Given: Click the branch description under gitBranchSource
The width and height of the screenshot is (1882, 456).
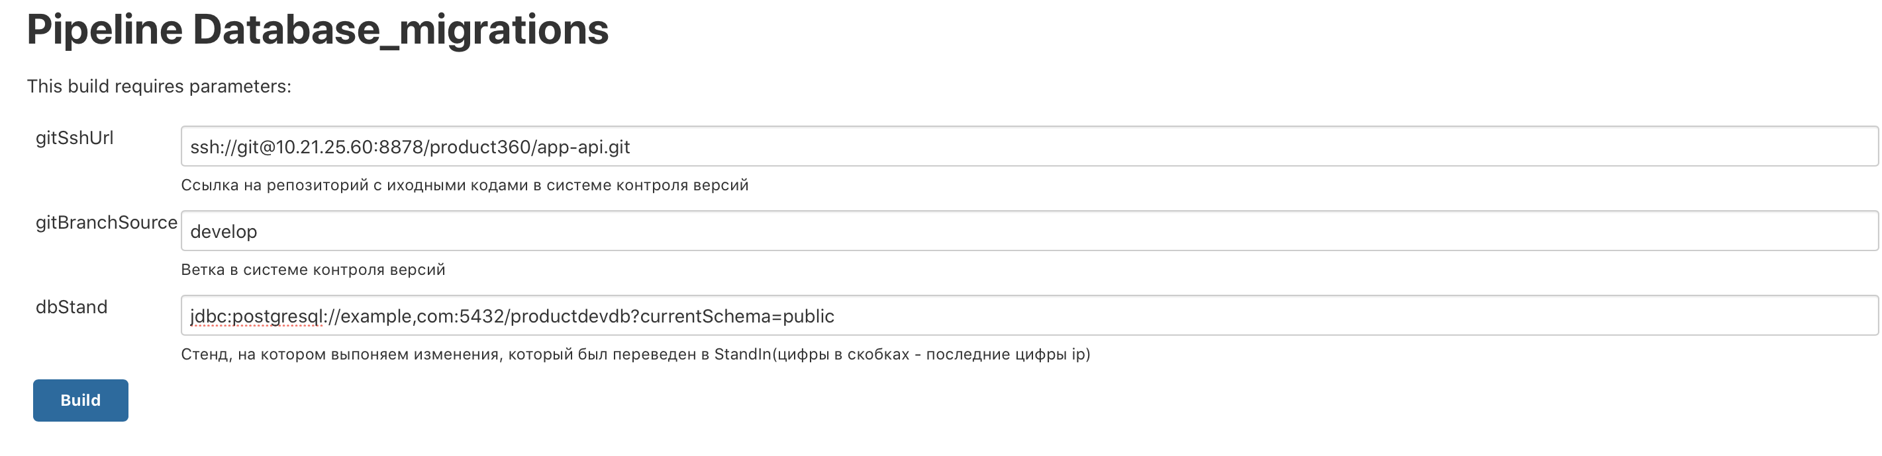Looking at the screenshot, I should tap(313, 270).
